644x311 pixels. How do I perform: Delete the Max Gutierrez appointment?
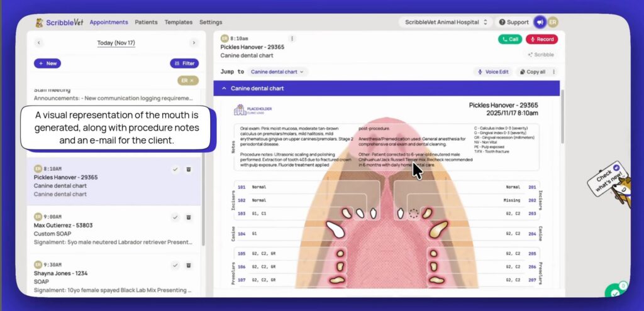tap(189, 217)
